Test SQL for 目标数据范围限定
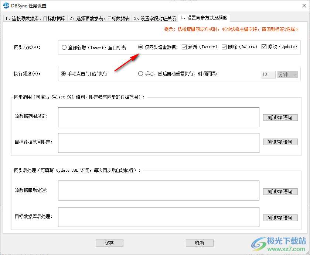This screenshot has height=255, width=310. [280, 142]
